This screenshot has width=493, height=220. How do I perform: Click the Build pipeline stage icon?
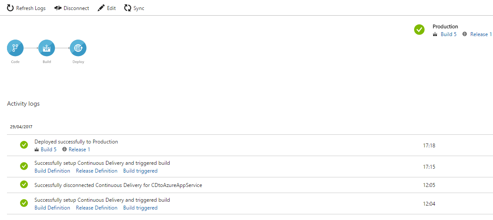(x=47, y=48)
